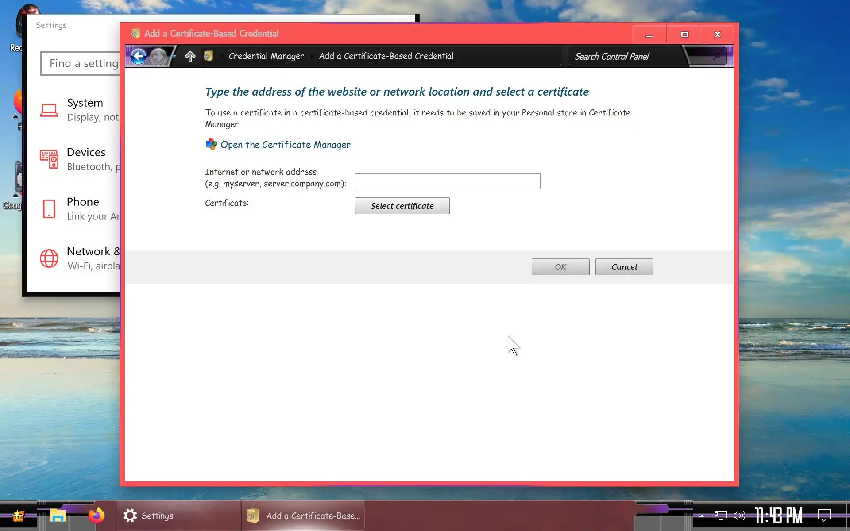Click the Credential Manager safe icon in address bar
This screenshot has height=531, width=850.
209,56
